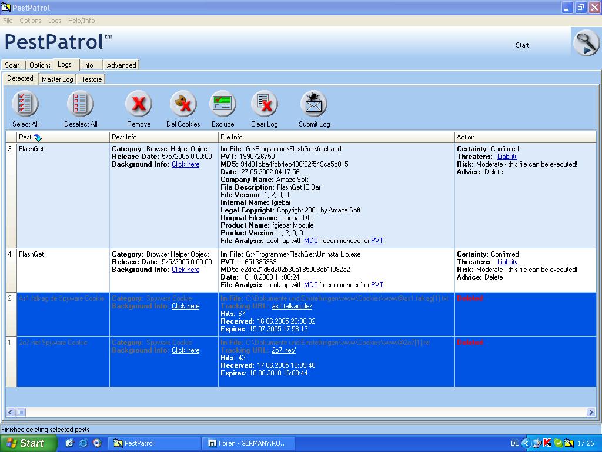Viewport: 602px width, 452px height.
Task: Click the Select All toolbar icon
Action: click(x=25, y=104)
